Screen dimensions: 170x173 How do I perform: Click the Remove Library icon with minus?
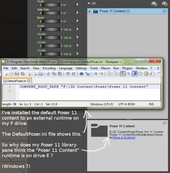pyautogui.click(x=164, y=4)
